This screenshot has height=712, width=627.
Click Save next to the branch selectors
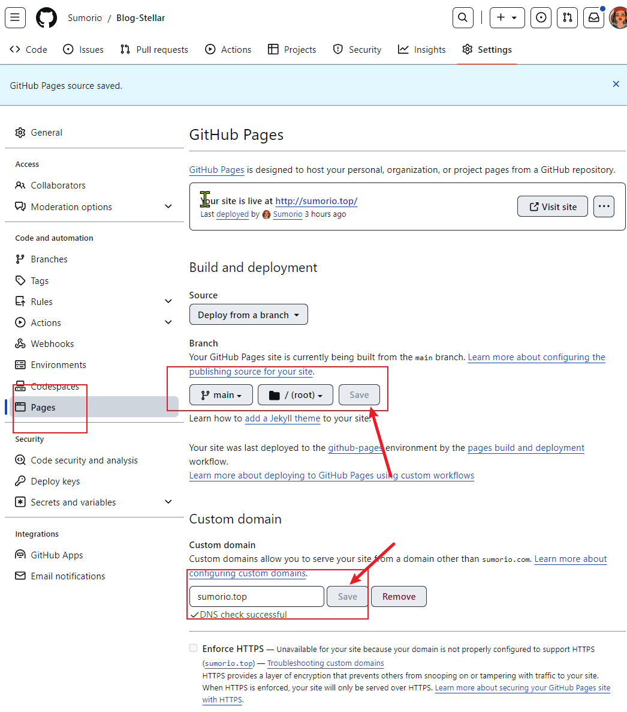(359, 395)
